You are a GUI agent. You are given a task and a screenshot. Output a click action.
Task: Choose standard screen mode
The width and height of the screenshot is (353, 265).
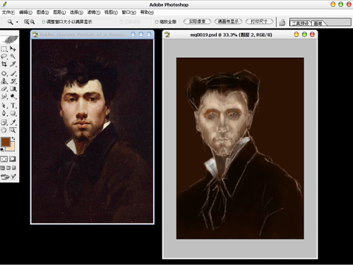[x=2, y=167]
